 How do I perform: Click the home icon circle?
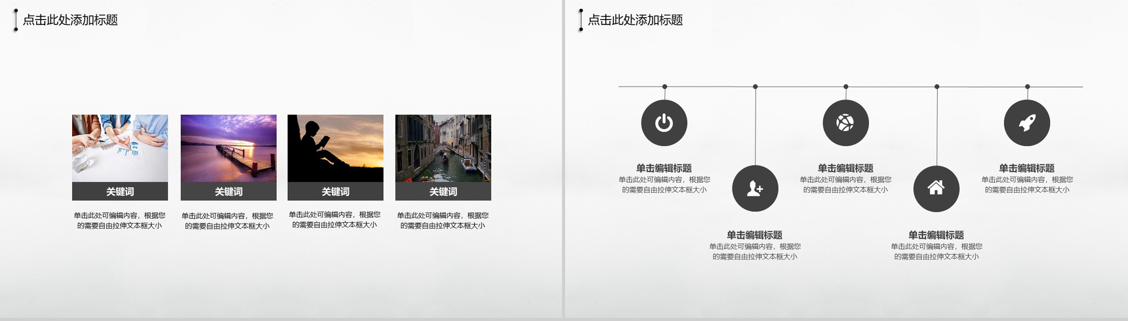[937, 189]
